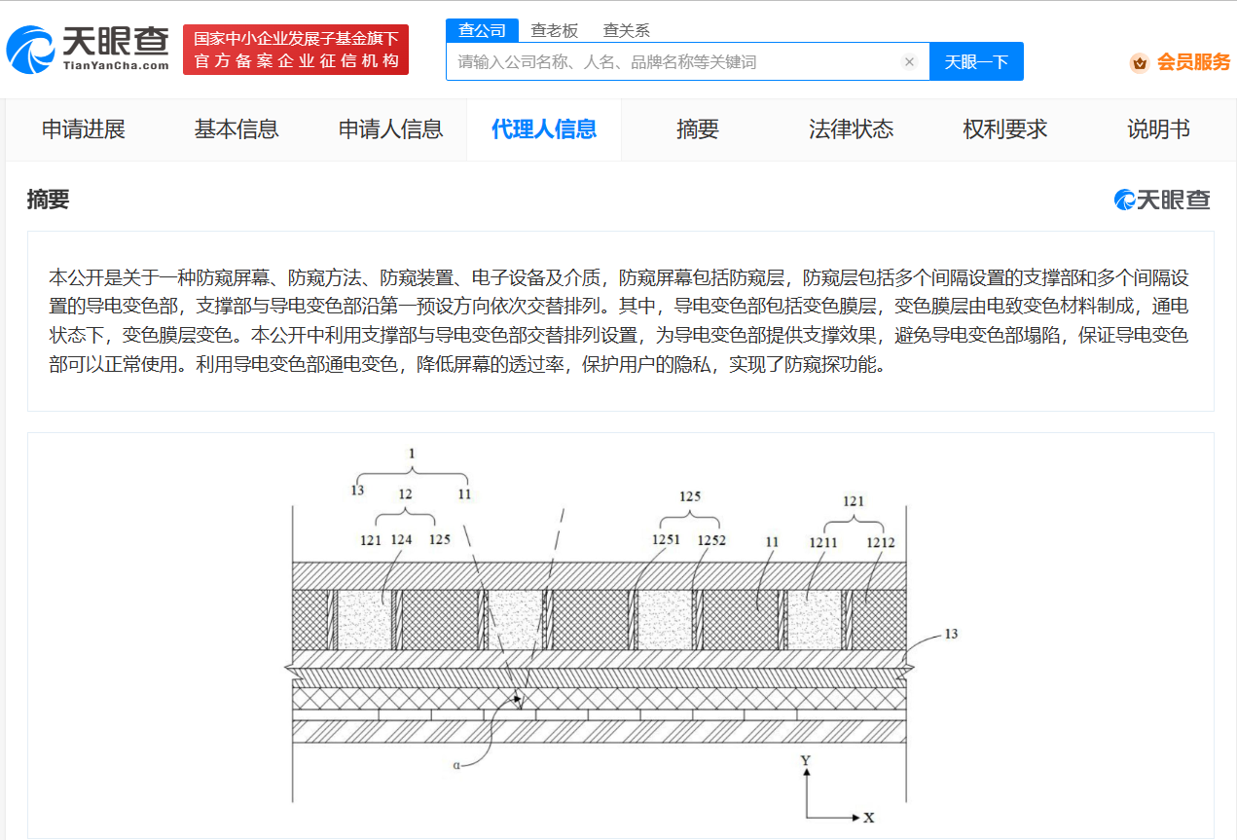Image resolution: width=1237 pixels, height=840 pixels.
Task: Clear the search box with the X icon
Action: coord(909,61)
